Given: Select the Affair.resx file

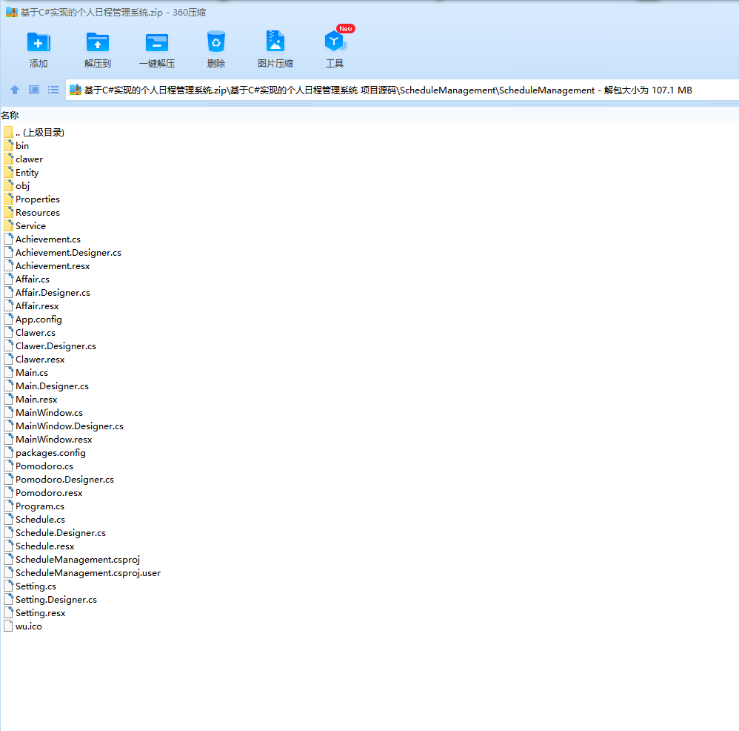Looking at the screenshot, I should (x=32, y=305).
